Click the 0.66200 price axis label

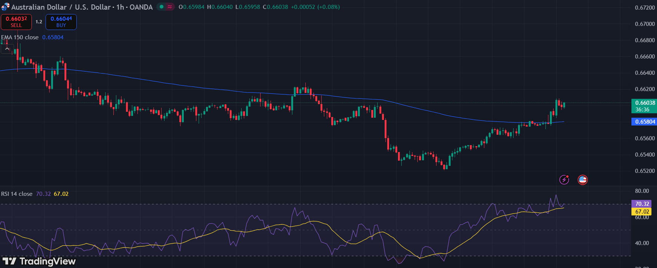645,89
